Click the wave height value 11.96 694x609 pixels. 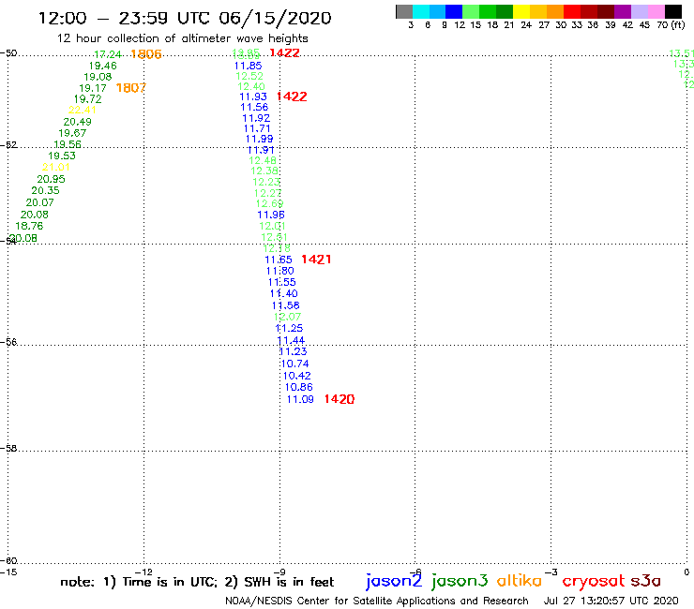271,215
